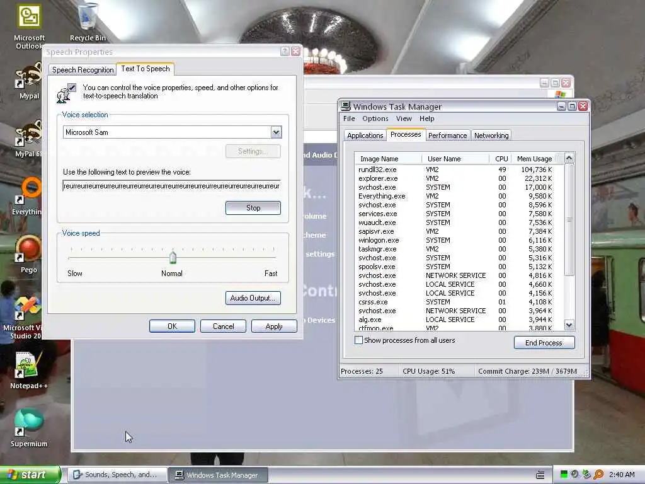Click the End Process button
The width and height of the screenshot is (645, 484).
[544, 343]
